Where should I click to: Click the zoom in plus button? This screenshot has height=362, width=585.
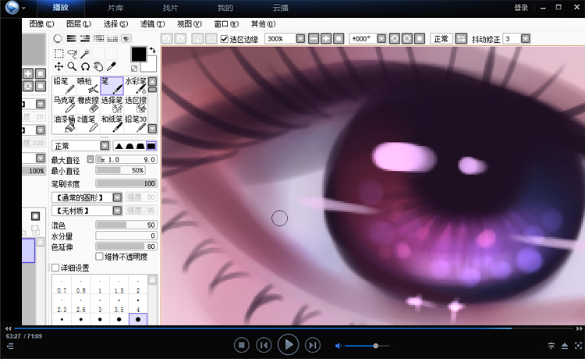(326, 39)
